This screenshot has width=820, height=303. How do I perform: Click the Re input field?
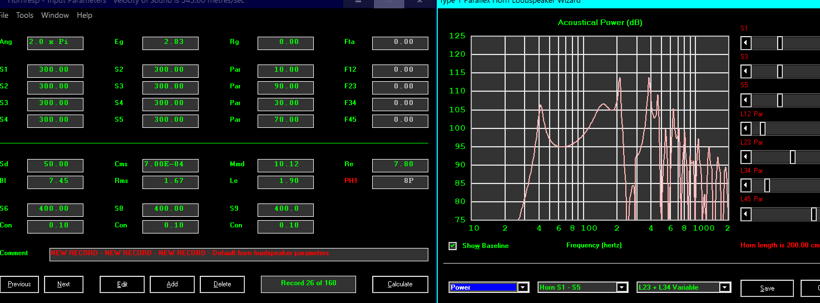(400, 165)
